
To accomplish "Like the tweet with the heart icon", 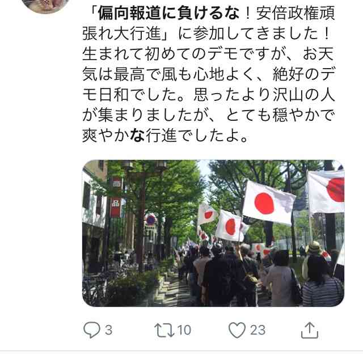I will (237, 330).
